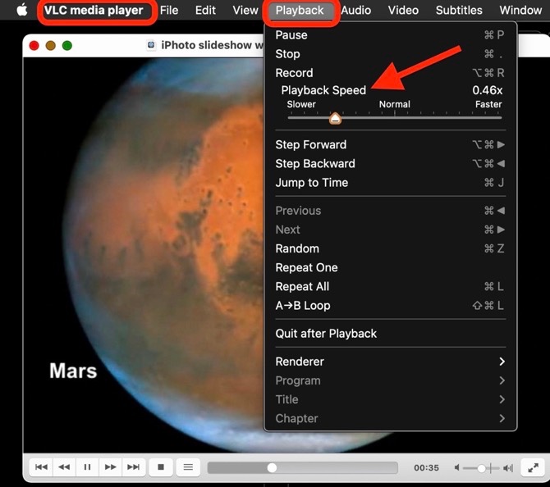Expand the Program submenu

coord(390,380)
